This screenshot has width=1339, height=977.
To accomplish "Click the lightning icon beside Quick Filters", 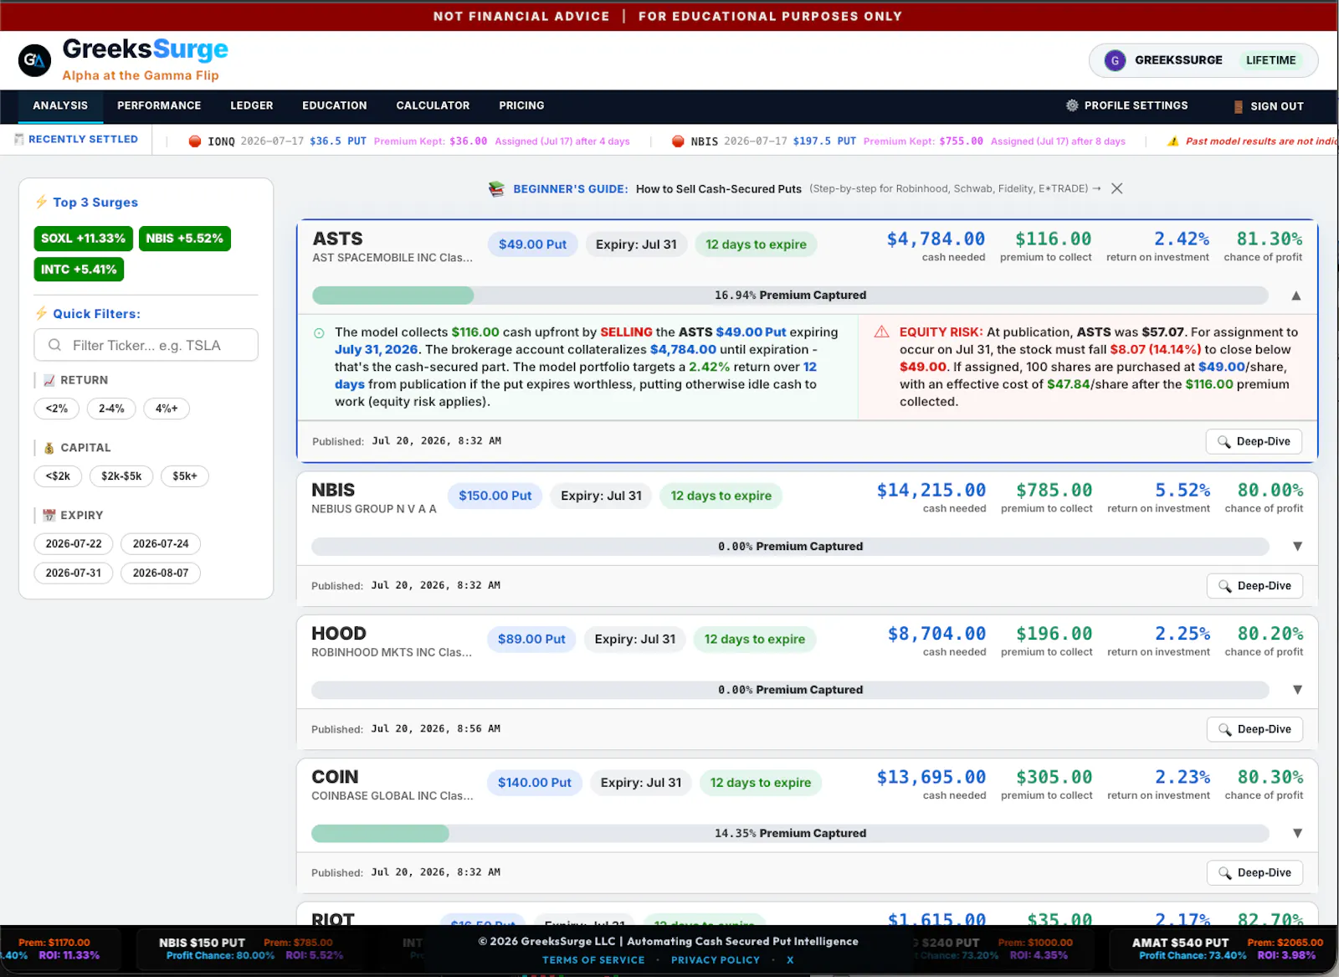I will coord(41,313).
